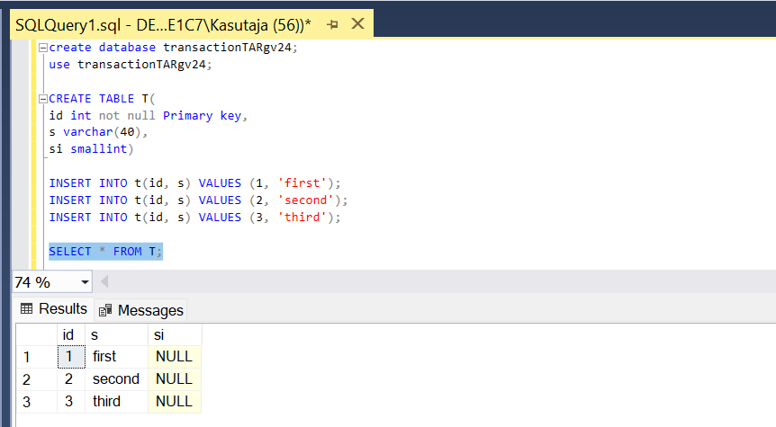Switch to the Results tab

(53, 309)
